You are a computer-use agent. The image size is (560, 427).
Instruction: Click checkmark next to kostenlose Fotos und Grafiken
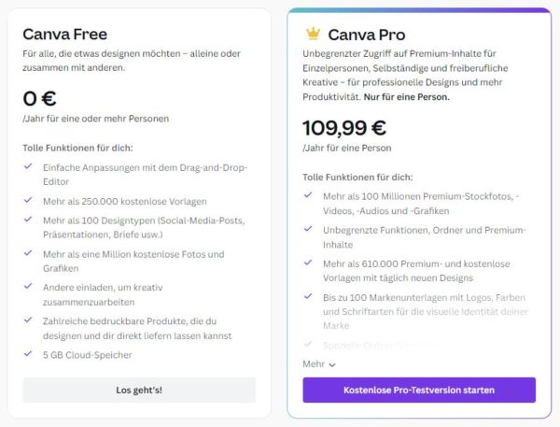point(28,253)
